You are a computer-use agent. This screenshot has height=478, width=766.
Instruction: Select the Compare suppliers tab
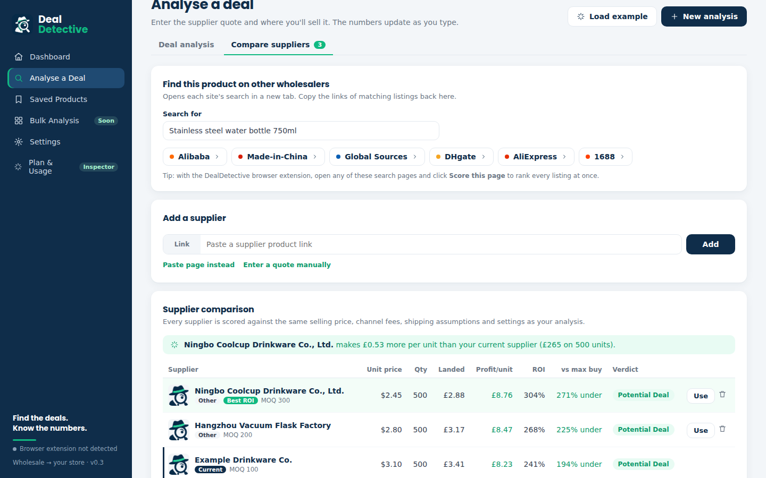click(x=278, y=45)
